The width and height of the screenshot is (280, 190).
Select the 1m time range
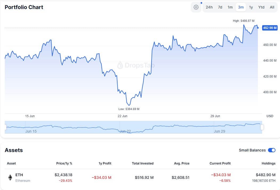(230, 7)
